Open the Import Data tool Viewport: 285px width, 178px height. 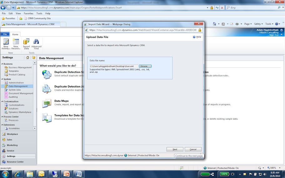click(26, 44)
